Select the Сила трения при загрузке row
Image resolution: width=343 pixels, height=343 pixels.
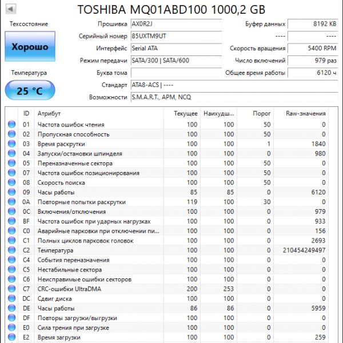coord(167,327)
